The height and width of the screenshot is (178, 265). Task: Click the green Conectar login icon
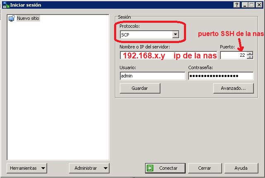click(150, 168)
